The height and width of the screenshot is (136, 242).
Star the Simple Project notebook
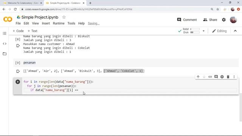[64, 17]
